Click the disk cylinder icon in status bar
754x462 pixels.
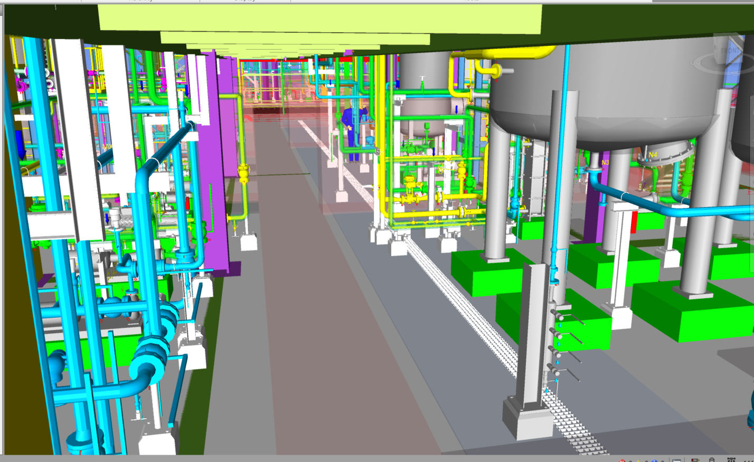click(712, 460)
